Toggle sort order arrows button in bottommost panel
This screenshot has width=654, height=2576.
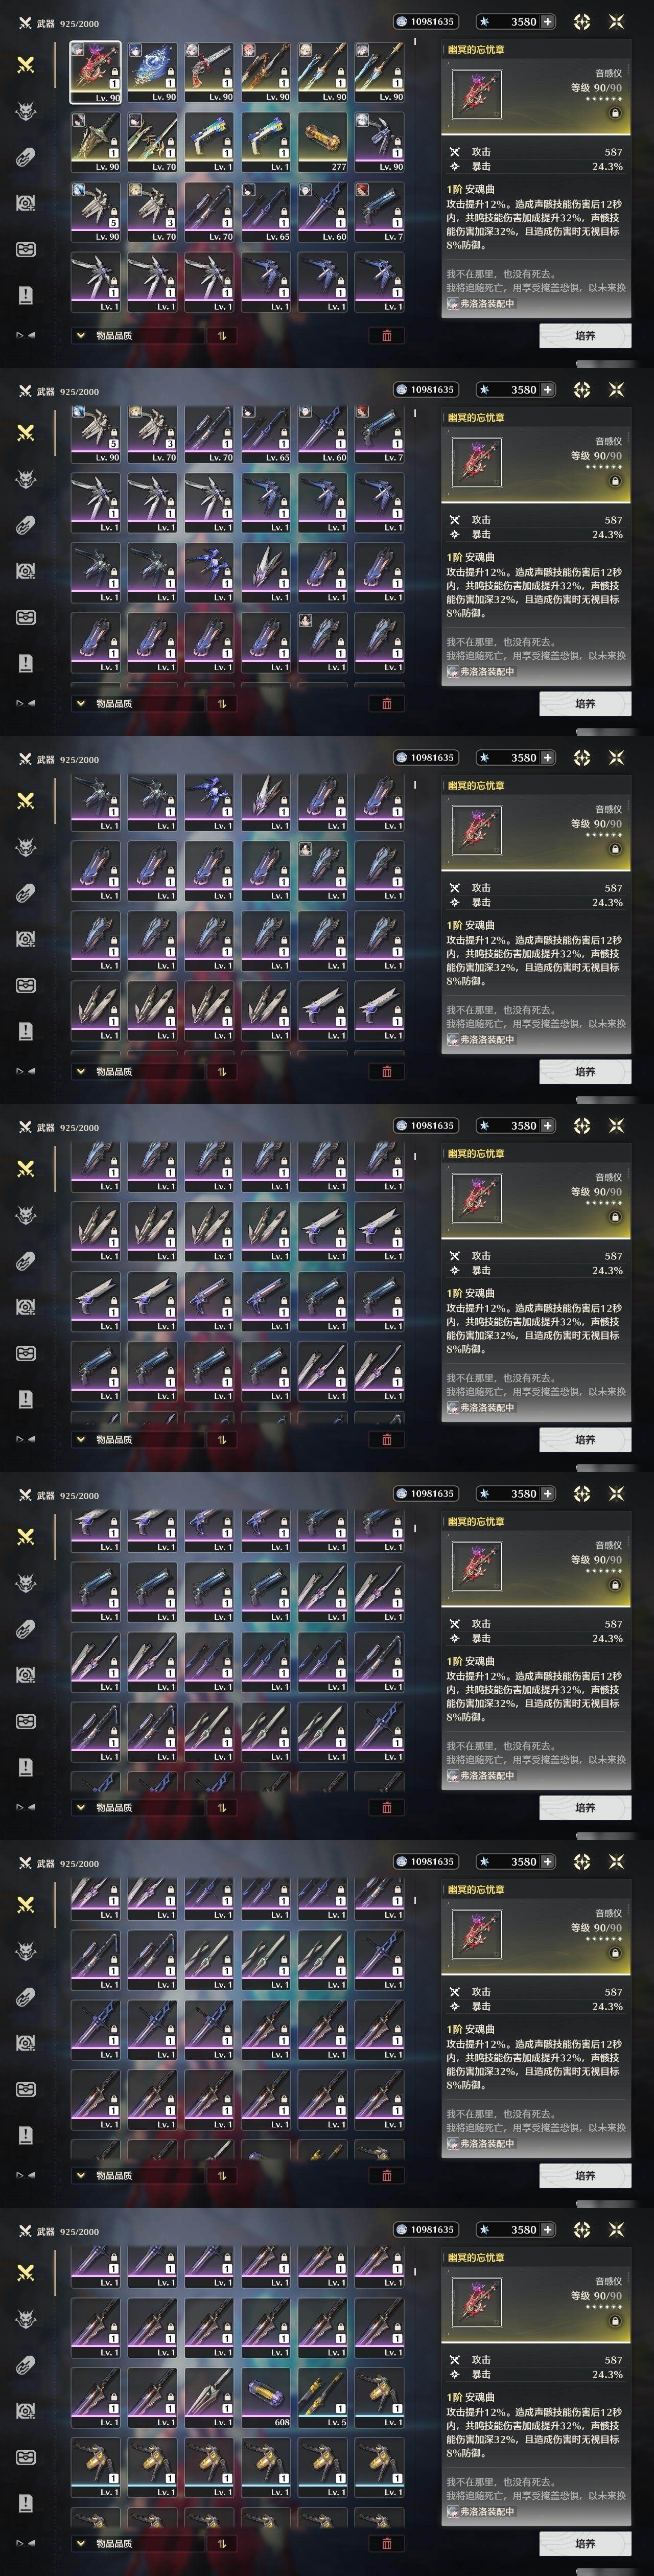coord(222,2544)
